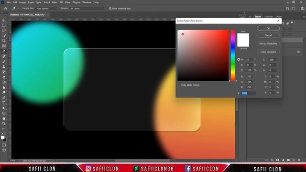Select the Eyedropper tool in the toolbar

[x=4, y=51]
